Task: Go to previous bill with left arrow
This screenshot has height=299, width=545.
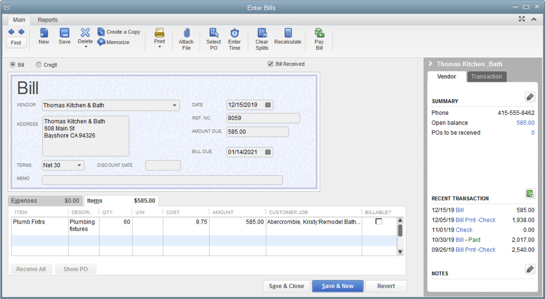Action: pos(11,32)
